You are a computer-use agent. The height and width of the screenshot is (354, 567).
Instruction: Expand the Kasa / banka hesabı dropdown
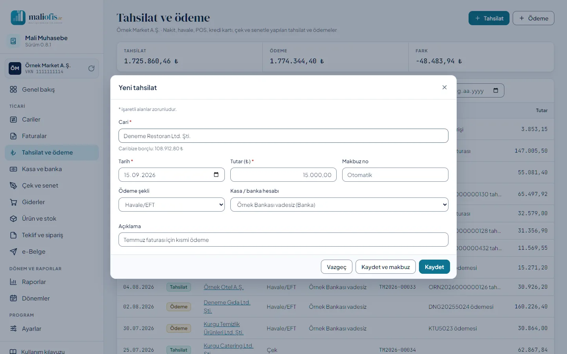pyautogui.click(x=339, y=205)
